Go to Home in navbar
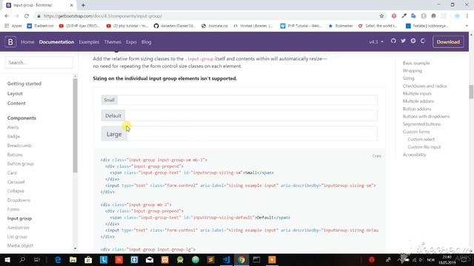The height and width of the screenshot is (266, 474). [27, 42]
